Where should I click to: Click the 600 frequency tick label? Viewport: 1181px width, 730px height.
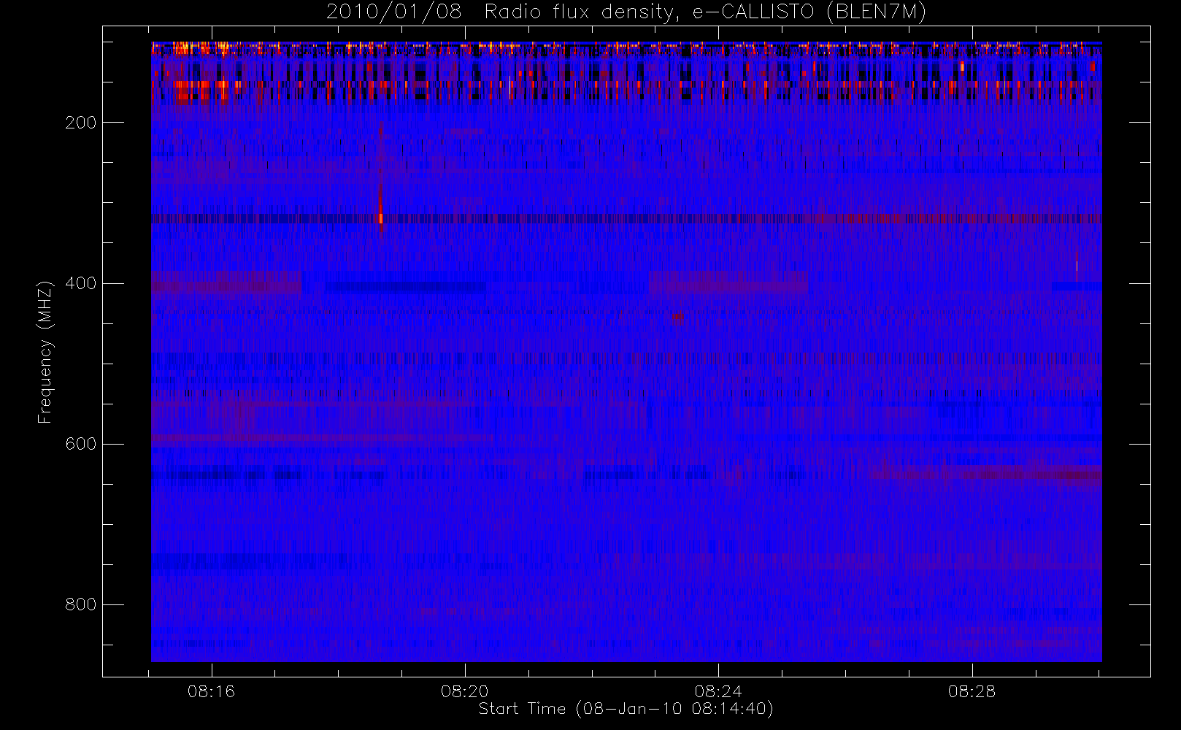(81, 444)
